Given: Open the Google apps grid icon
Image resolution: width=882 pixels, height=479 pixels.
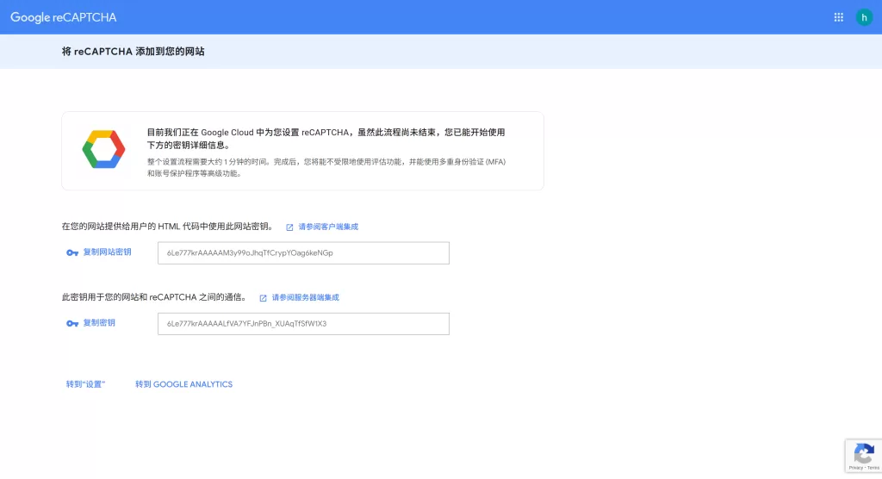Looking at the screenshot, I should [x=838, y=17].
